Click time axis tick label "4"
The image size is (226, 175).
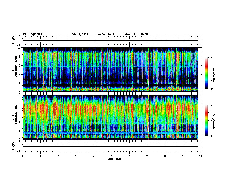coord(94,156)
